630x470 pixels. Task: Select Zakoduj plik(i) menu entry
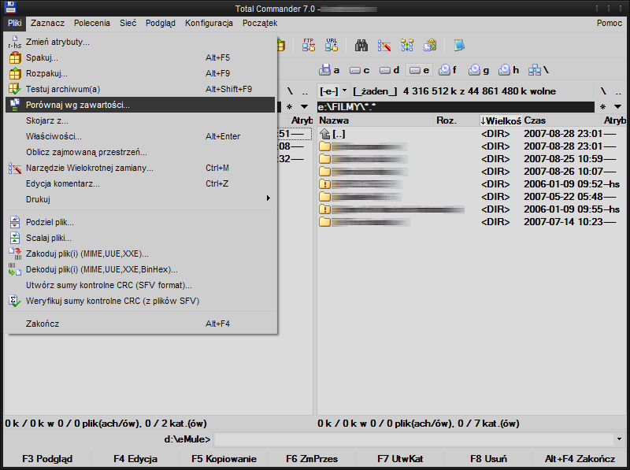[x=140, y=254]
